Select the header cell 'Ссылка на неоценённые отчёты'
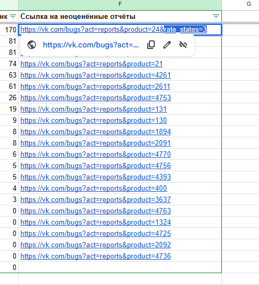 click(x=120, y=17)
